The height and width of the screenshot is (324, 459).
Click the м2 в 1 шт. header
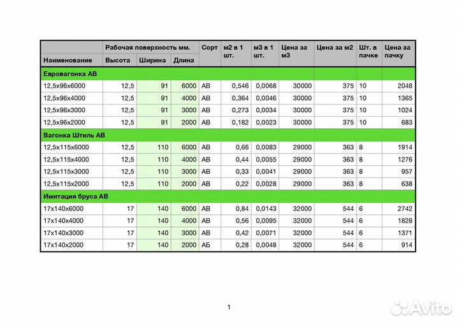[235, 51]
